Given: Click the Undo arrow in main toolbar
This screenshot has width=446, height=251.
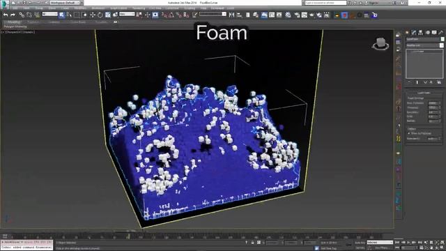Looking at the screenshot, I should coord(6,15).
